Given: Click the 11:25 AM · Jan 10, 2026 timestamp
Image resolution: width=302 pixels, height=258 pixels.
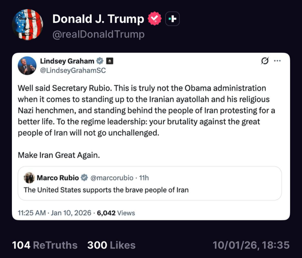Looking at the screenshot, I should click(55, 213).
